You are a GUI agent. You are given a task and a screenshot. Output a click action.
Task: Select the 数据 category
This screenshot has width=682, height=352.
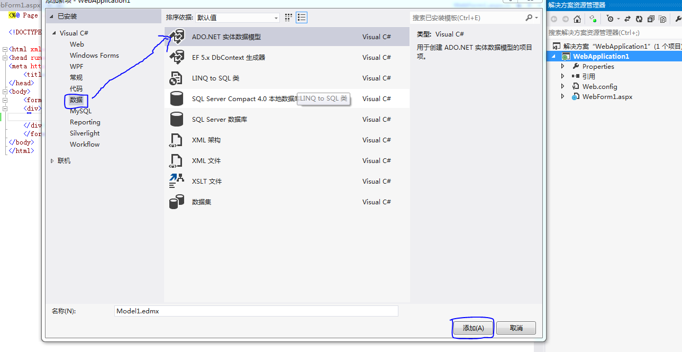point(76,100)
